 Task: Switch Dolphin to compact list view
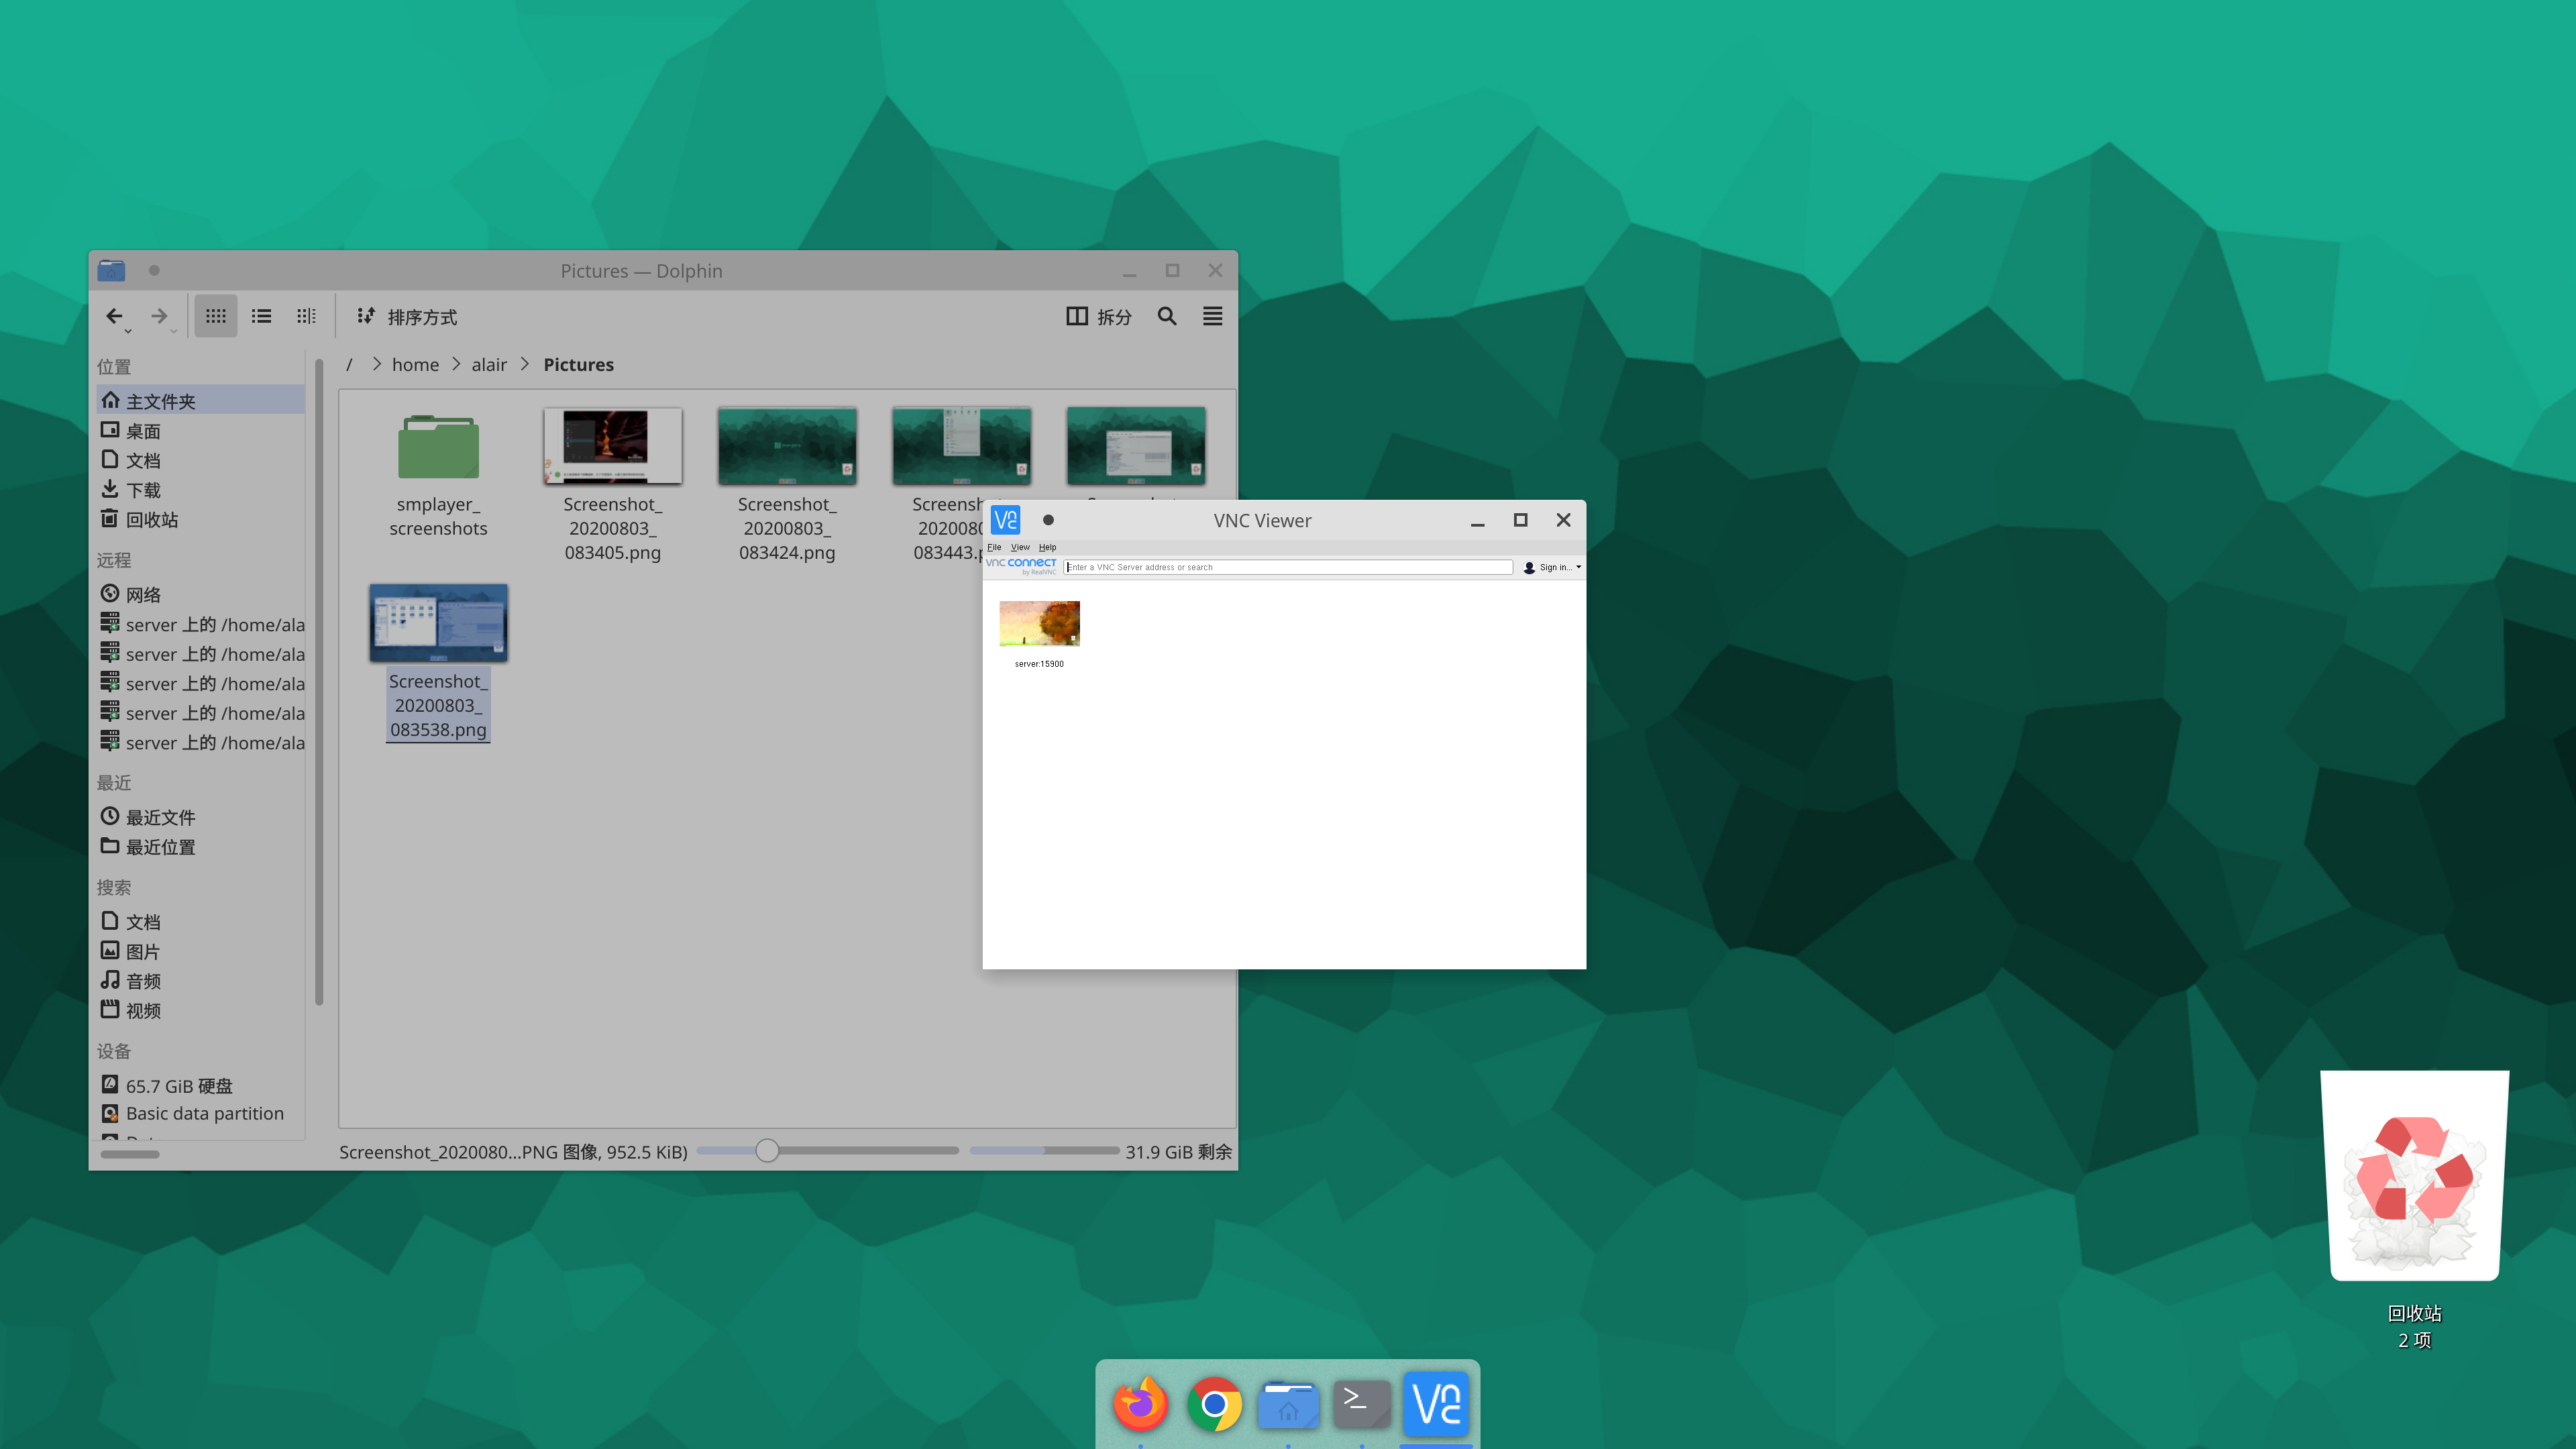(261, 316)
